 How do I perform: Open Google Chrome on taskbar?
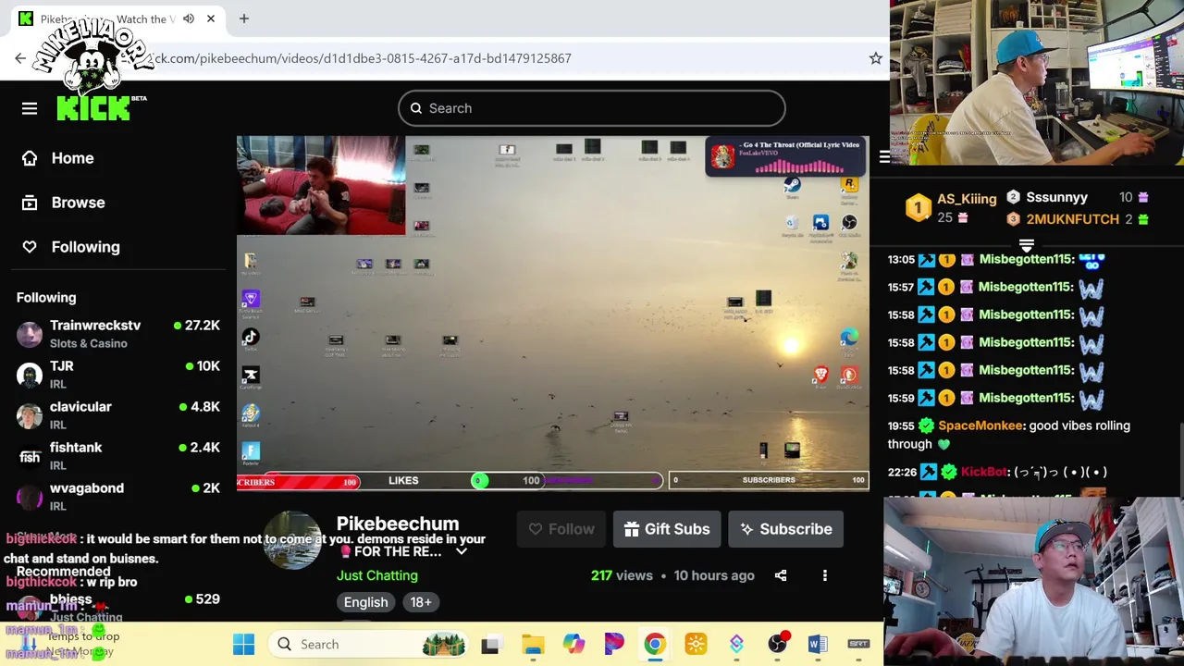click(654, 644)
